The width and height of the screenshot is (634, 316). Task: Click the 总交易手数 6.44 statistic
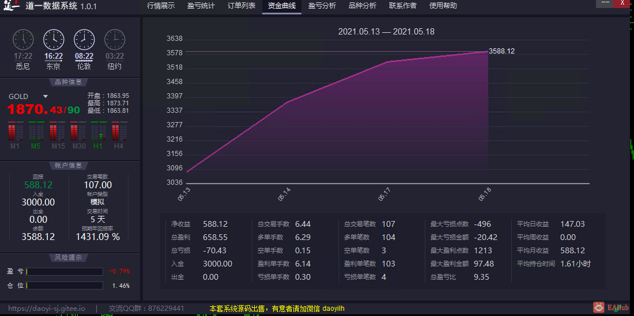[x=284, y=224]
